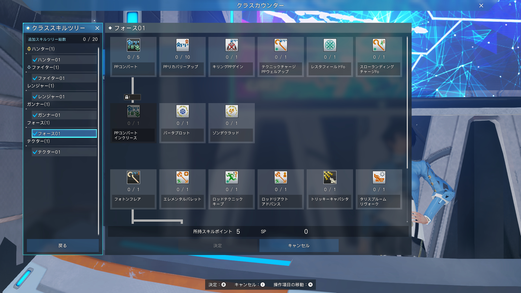Toggle the ガンナー01 skill tree checkmark

[x=35, y=115]
